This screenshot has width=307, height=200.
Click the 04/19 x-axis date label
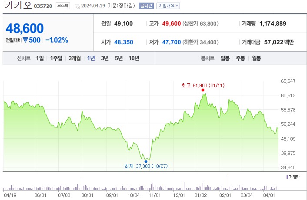(x=10, y=195)
